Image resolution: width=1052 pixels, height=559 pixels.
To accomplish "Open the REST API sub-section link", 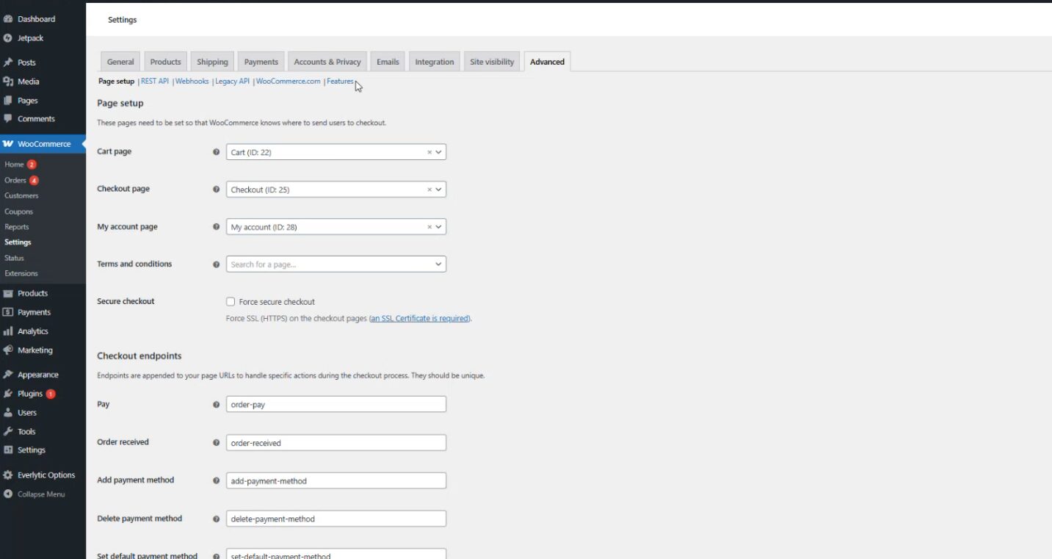I will point(155,82).
